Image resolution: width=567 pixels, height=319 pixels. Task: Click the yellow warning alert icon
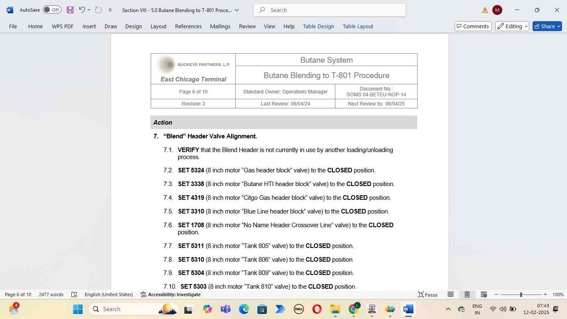coord(485,10)
